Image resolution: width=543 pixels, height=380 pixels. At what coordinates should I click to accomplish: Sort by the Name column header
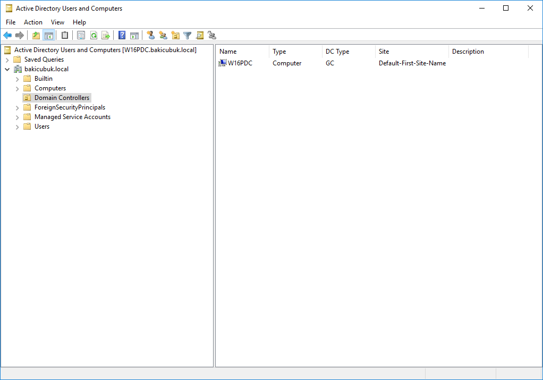click(x=243, y=51)
